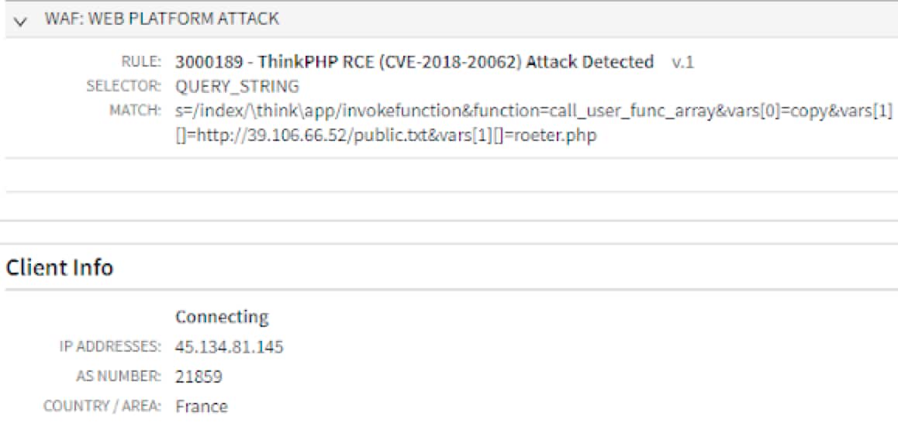This screenshot has width=898, height=423.
Task: Click the Client Info section heading
Action: point(60,268)
